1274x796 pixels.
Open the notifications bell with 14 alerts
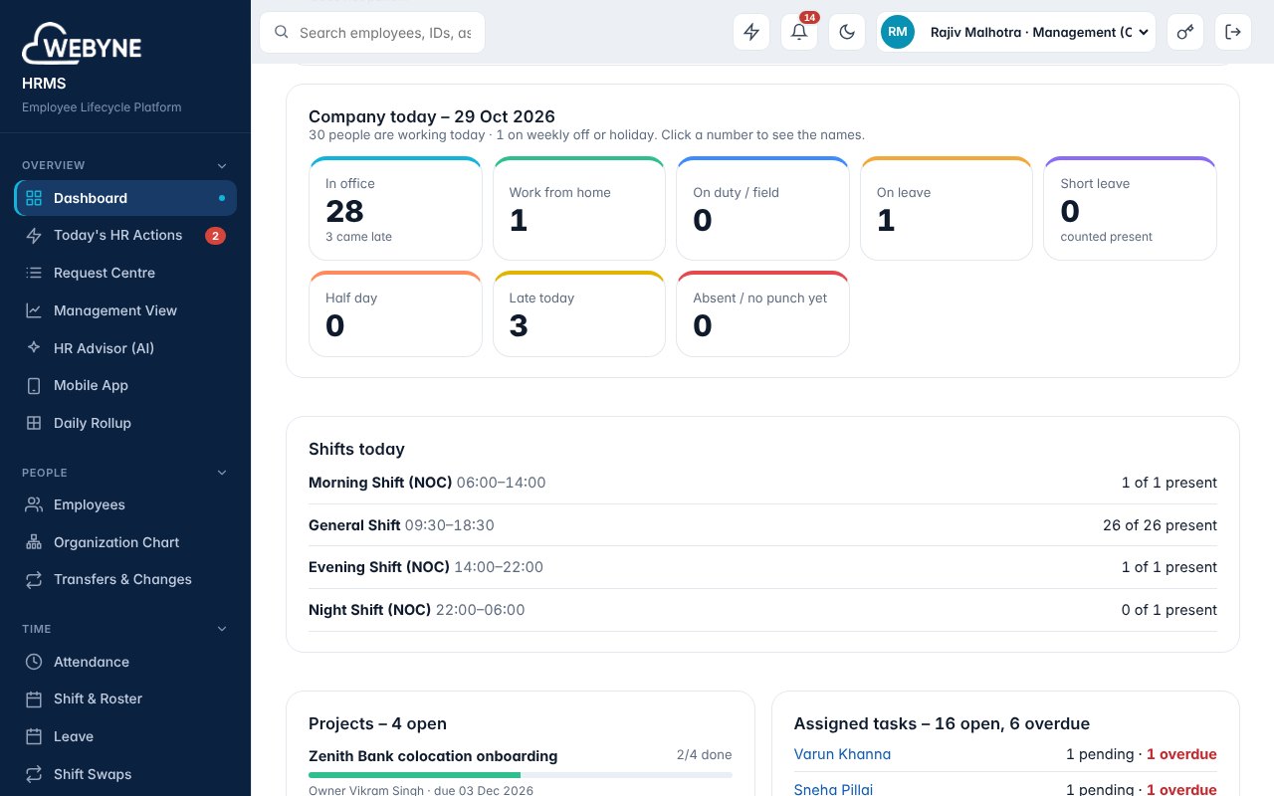point(799,32)
